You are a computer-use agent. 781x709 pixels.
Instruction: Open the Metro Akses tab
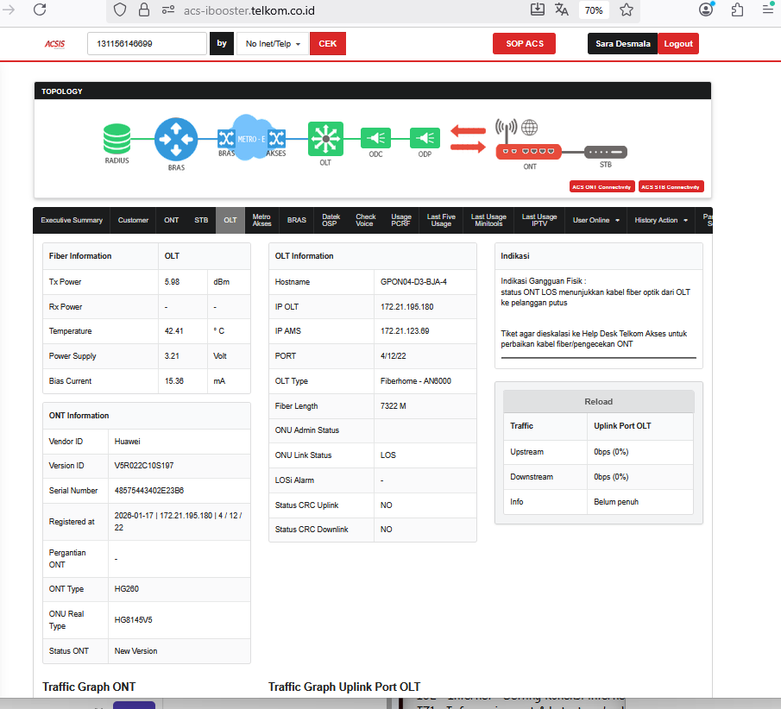click(x=262, y=220)
